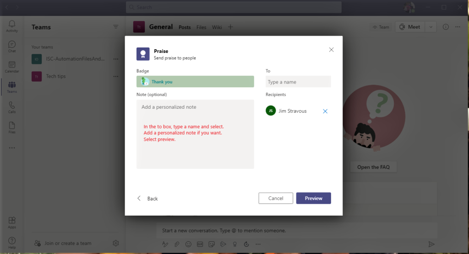Switch to the Wiki tab
Screen dimensions: 469x254
[217, 27]
